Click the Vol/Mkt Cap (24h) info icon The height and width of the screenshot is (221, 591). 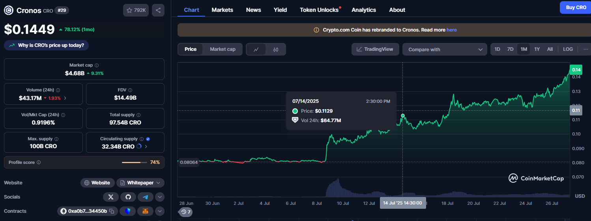click(x=63, y=115)
